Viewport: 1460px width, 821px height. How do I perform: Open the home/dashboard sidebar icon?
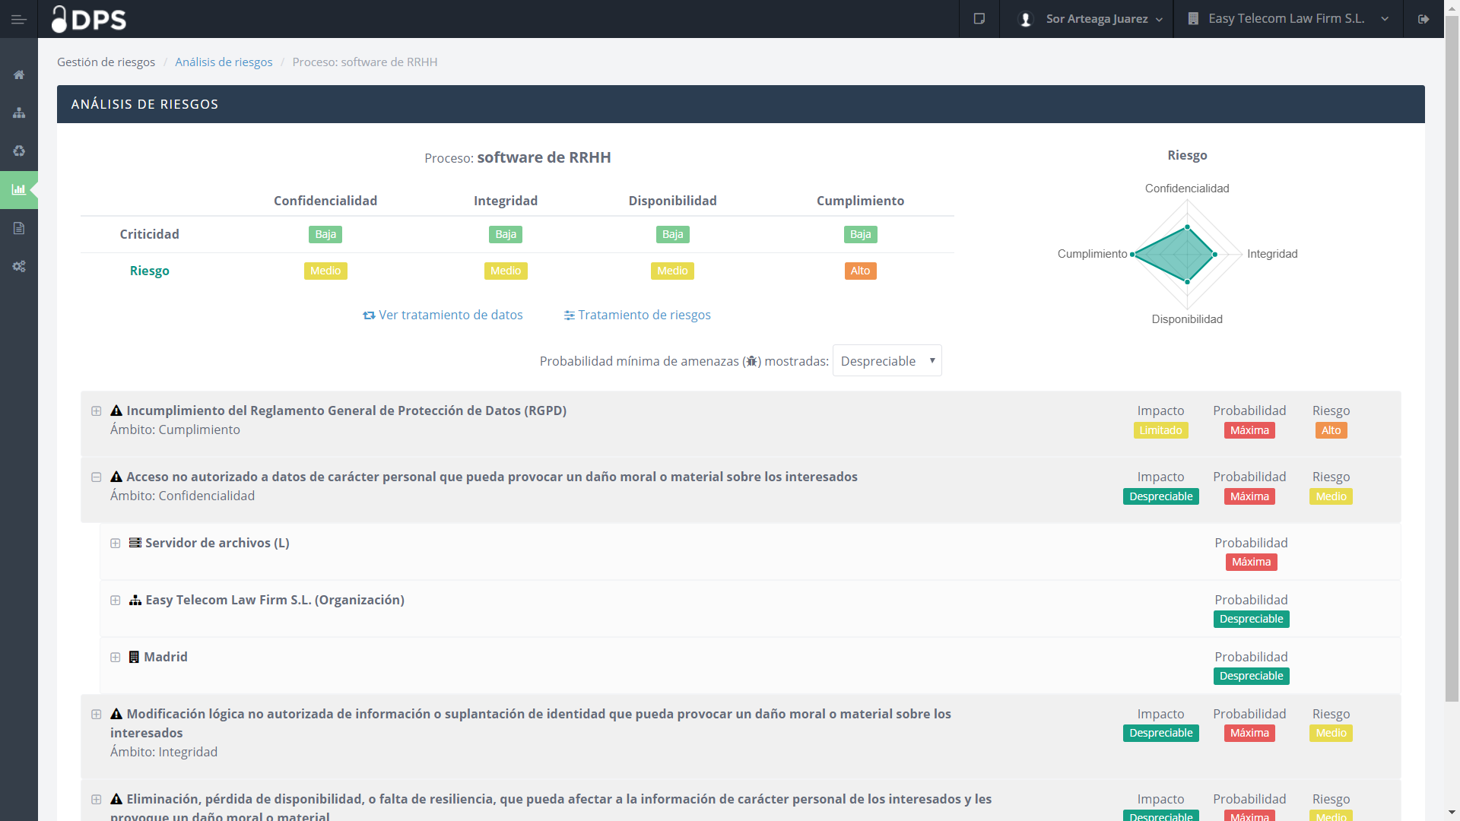(18, 74)
